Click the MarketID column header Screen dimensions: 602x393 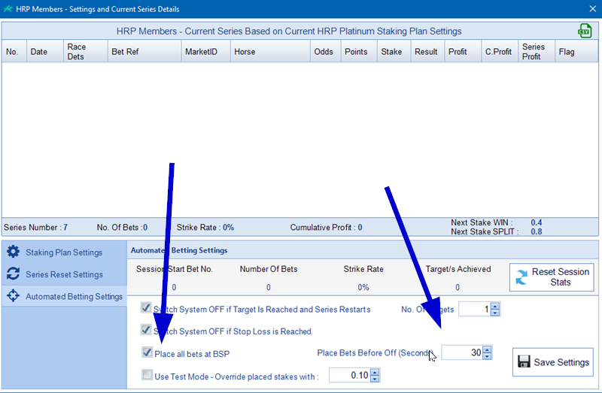click(x=205, y=51)
